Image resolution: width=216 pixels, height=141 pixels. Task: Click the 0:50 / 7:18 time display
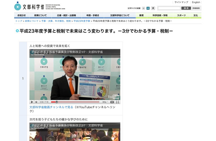coord(44,102)
